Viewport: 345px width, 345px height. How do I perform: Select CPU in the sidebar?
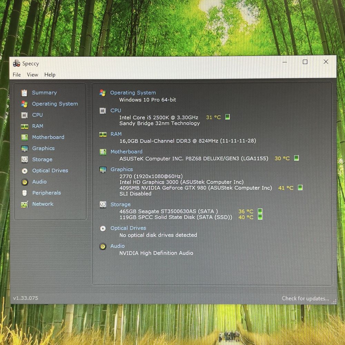tap(37, 115)
